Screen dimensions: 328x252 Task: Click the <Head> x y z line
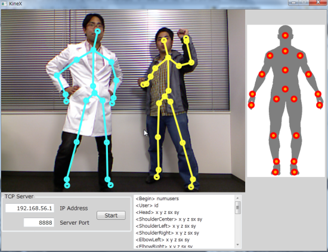pos(157,212)
